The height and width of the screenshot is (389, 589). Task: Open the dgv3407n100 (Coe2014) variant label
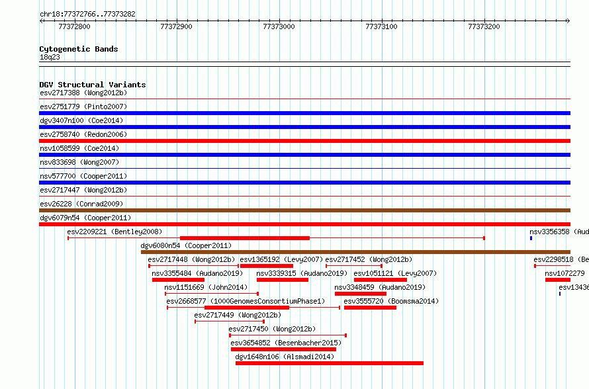coord(81,120)
